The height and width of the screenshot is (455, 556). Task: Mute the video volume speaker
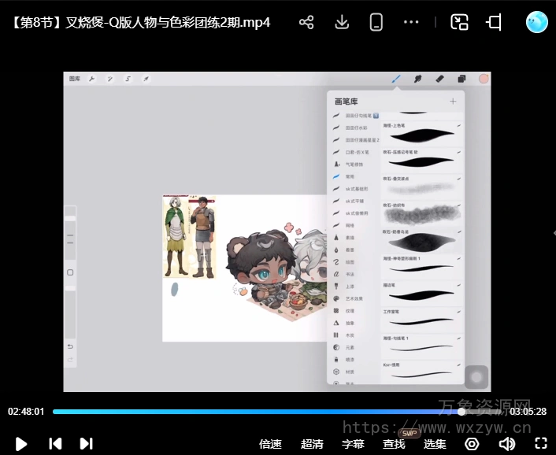[x=507, y=444]
